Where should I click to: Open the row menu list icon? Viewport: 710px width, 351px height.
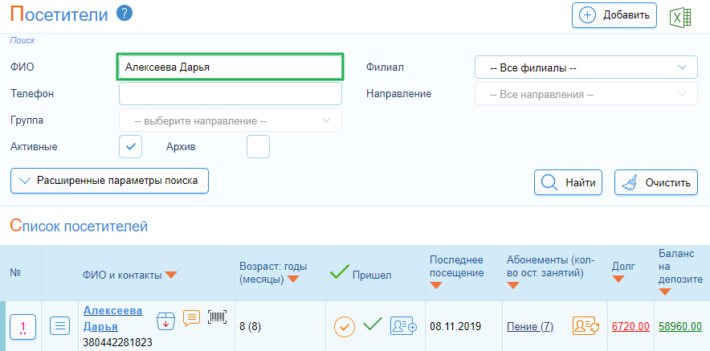pos(59,325)
